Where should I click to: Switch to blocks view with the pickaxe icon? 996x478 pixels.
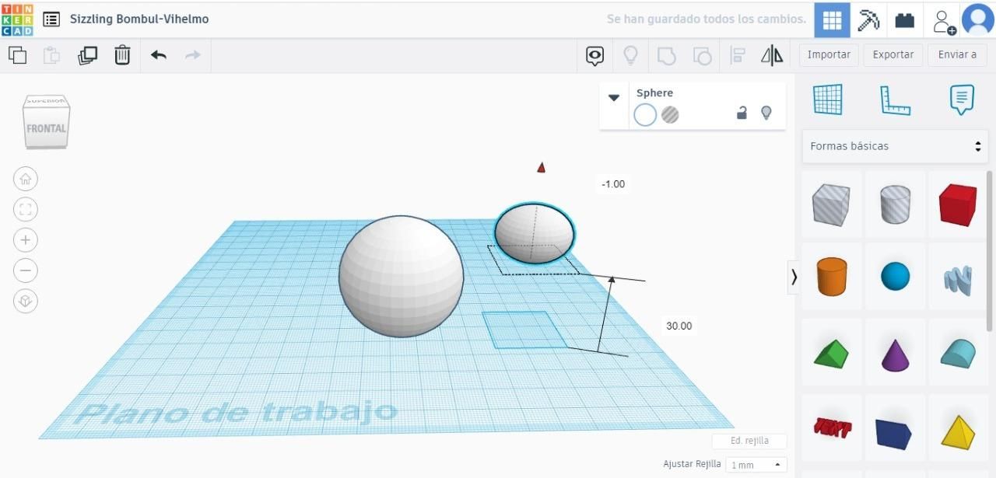coord(868,20)
